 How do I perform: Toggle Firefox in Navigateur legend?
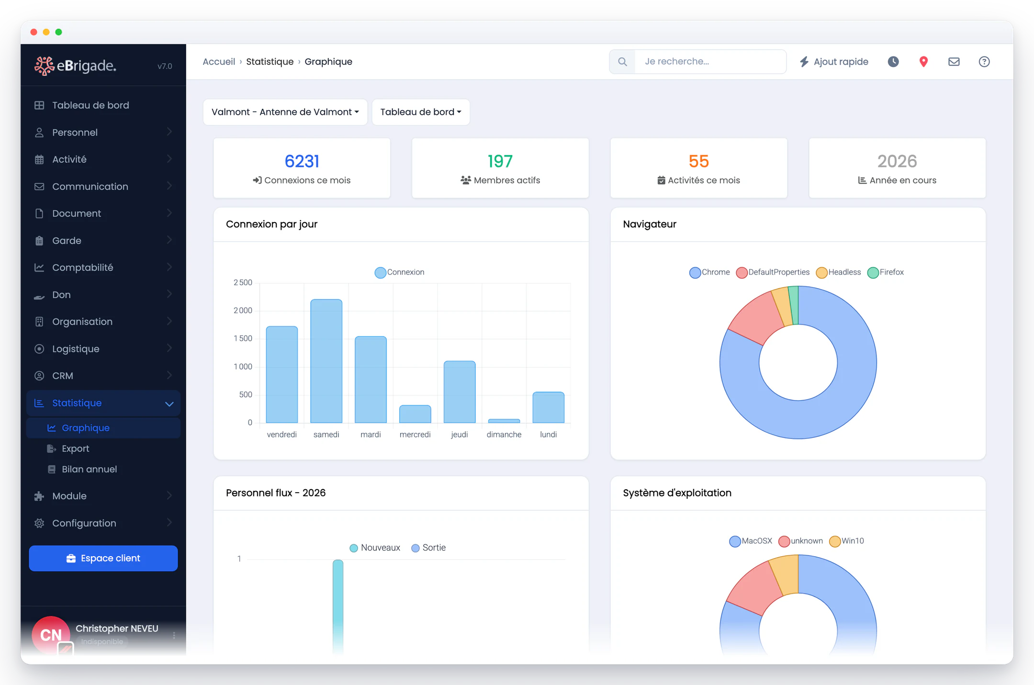886,272
